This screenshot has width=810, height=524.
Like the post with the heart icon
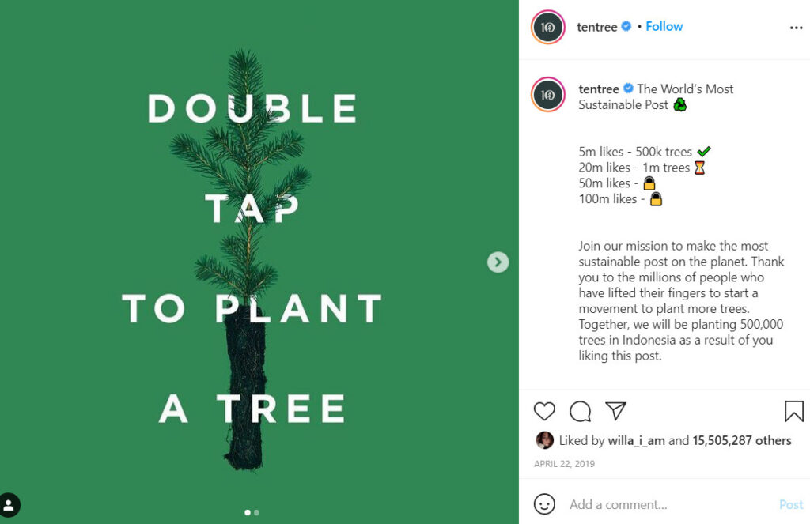point(544,412)
